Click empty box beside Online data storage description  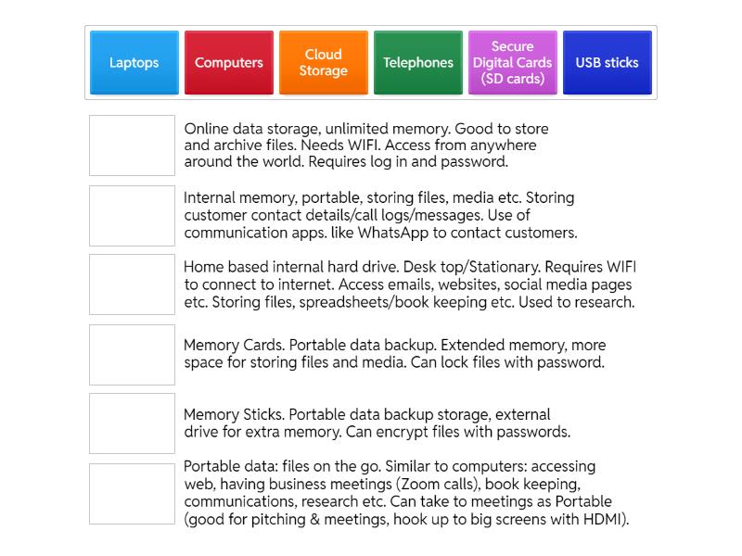coord(132,145)
